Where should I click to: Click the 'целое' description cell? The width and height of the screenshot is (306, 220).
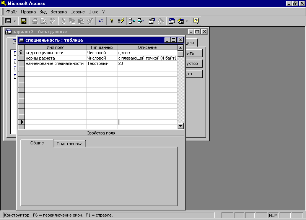coord(147,53)
